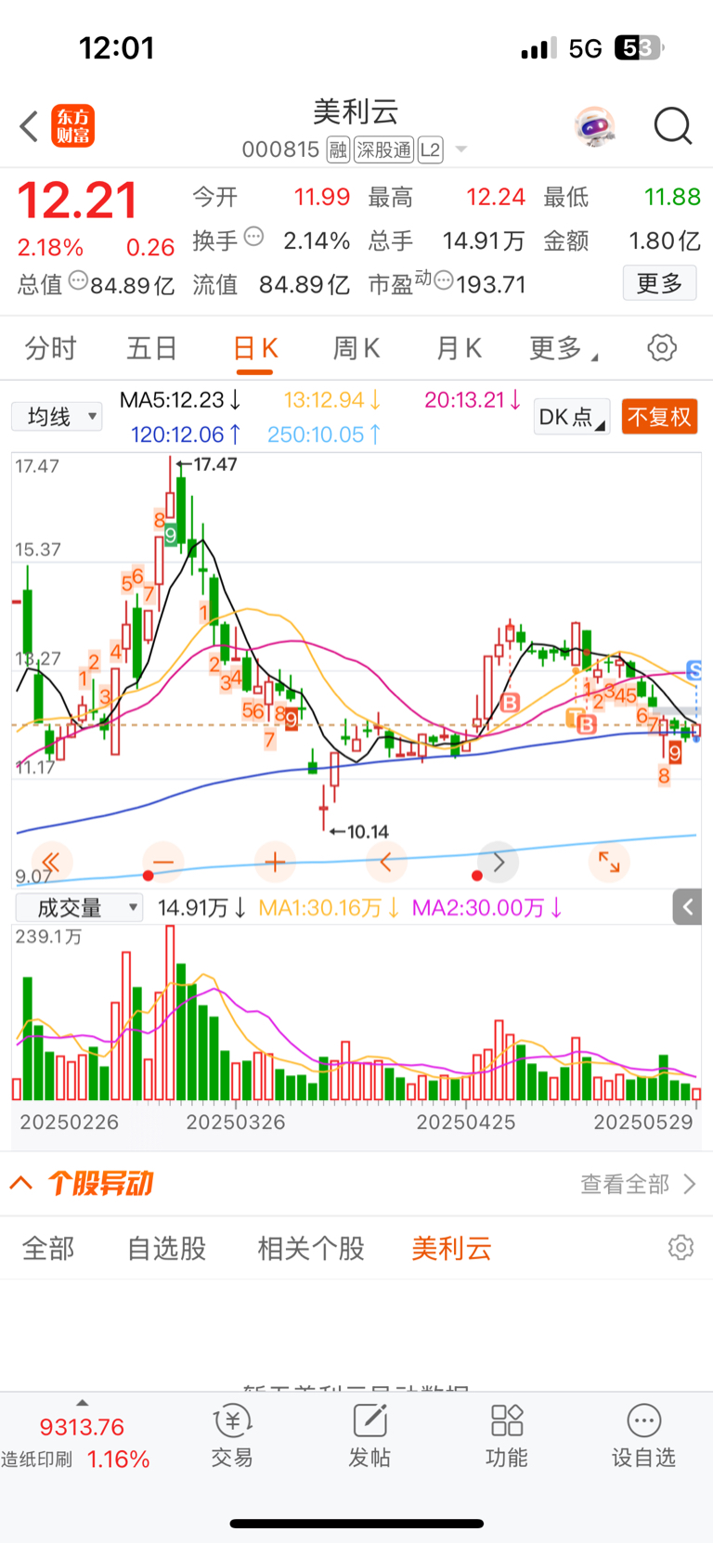Tap the MA 250:10.05 value
This screenshot has height=1544, width=713.
pos(324,435)
